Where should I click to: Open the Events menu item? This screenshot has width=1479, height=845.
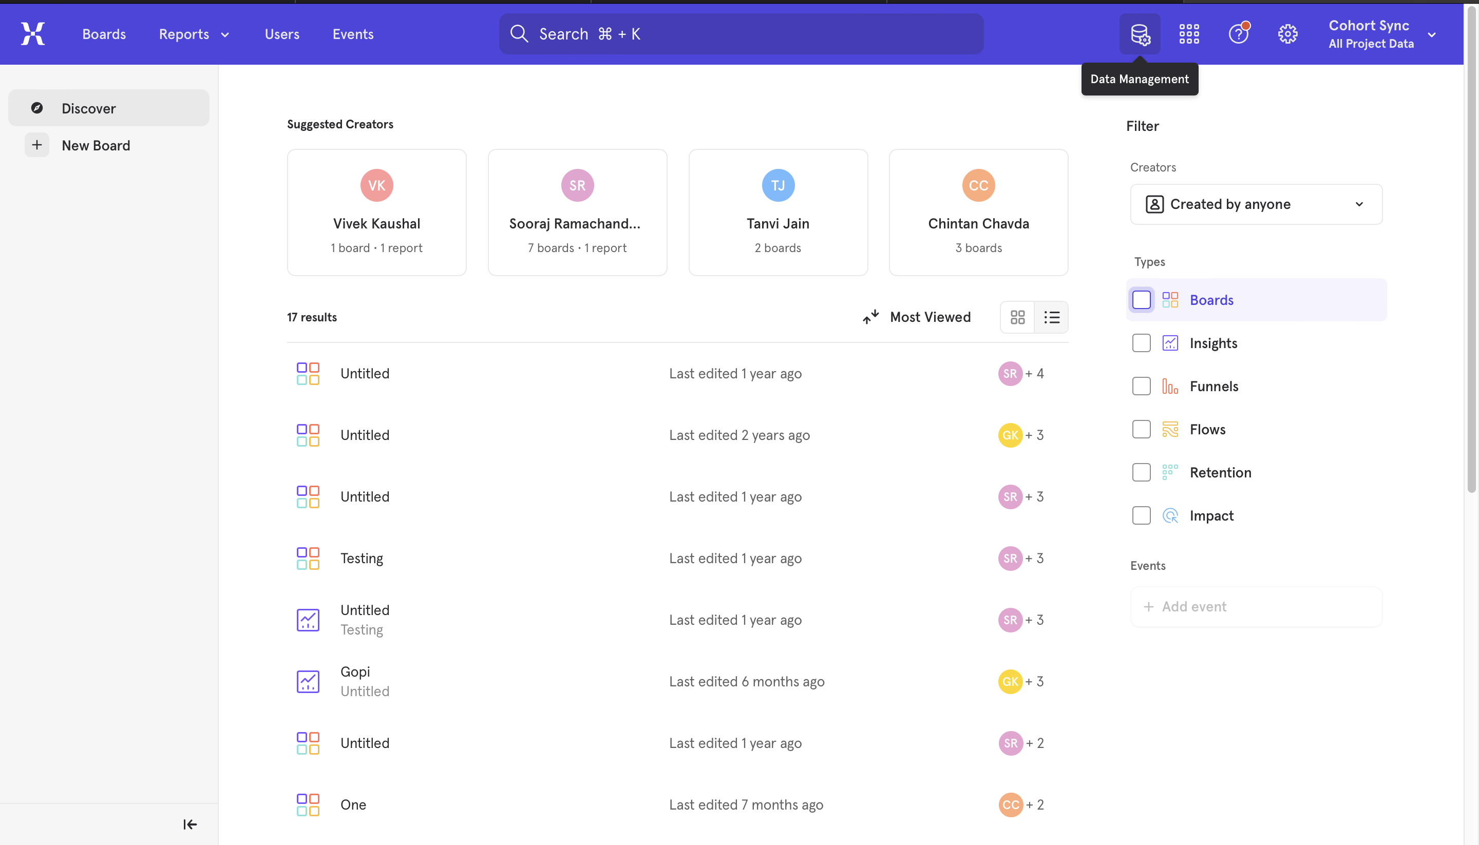(353, 34)
